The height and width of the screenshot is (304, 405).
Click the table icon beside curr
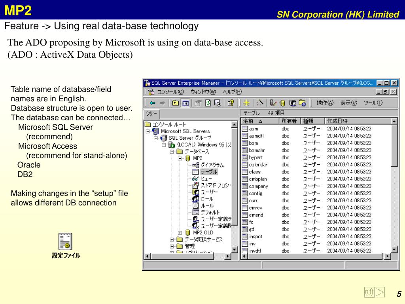[245, 201]
